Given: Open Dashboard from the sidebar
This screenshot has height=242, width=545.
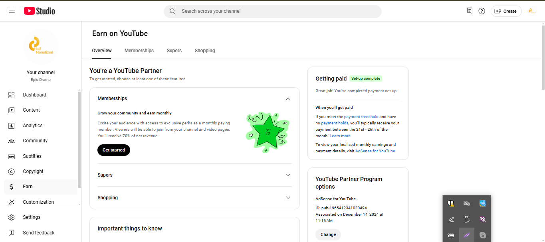Looking at the screenshot, I should 34,95.
